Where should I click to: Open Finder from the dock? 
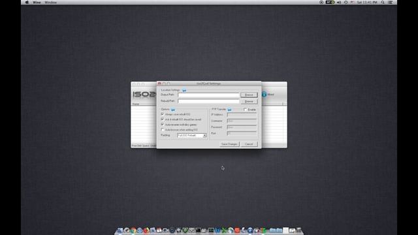pyautogui.click(x=120, y=230)
